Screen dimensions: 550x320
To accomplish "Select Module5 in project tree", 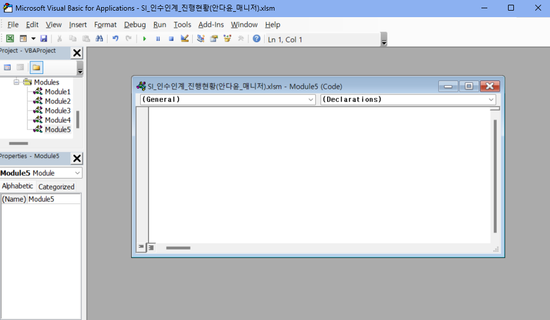I will pos(57,130).
